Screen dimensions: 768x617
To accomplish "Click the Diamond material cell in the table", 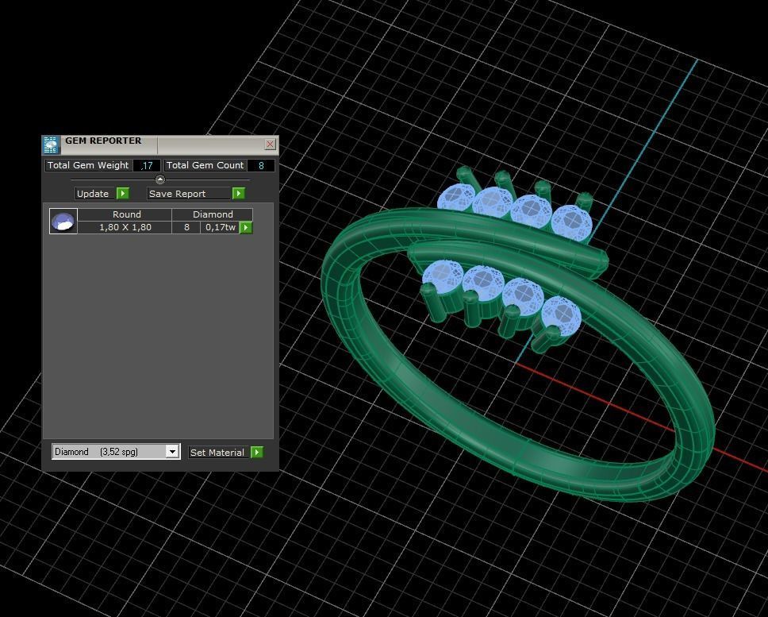I will pos(213,214).
